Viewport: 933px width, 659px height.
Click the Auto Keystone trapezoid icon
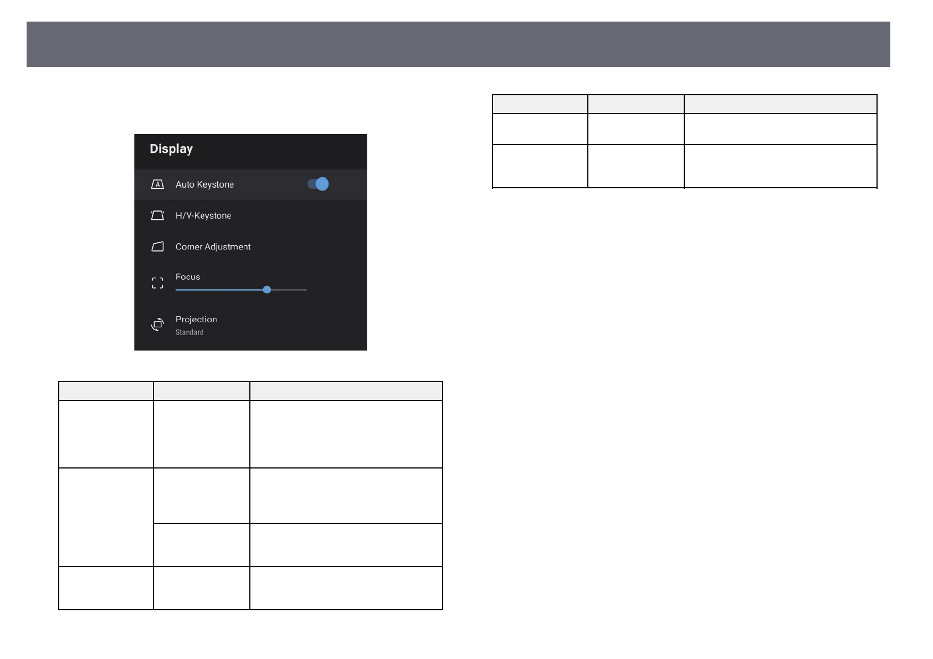157,184
